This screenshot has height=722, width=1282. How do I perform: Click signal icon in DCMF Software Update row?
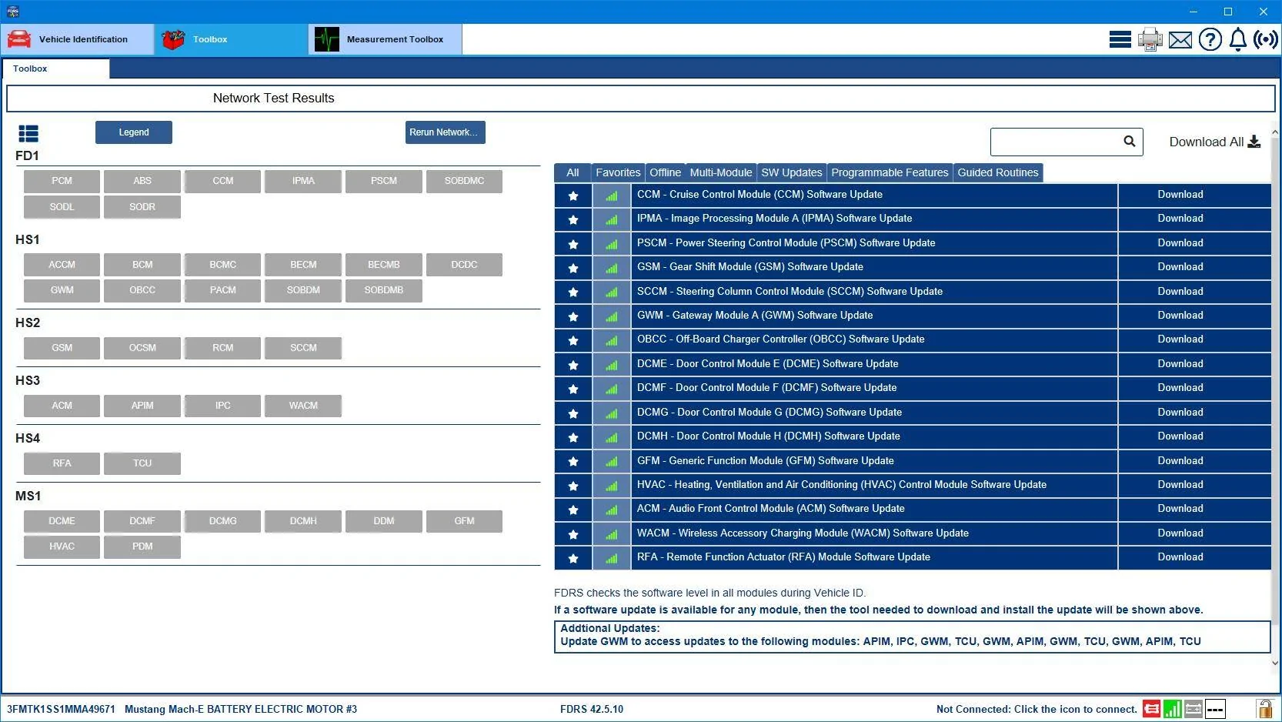pyautogui.click(x=612, y=389)
